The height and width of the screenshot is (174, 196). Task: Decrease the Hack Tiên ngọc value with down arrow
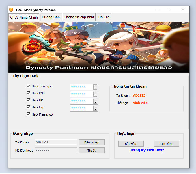pyautogui.click(x=95, y=88)
